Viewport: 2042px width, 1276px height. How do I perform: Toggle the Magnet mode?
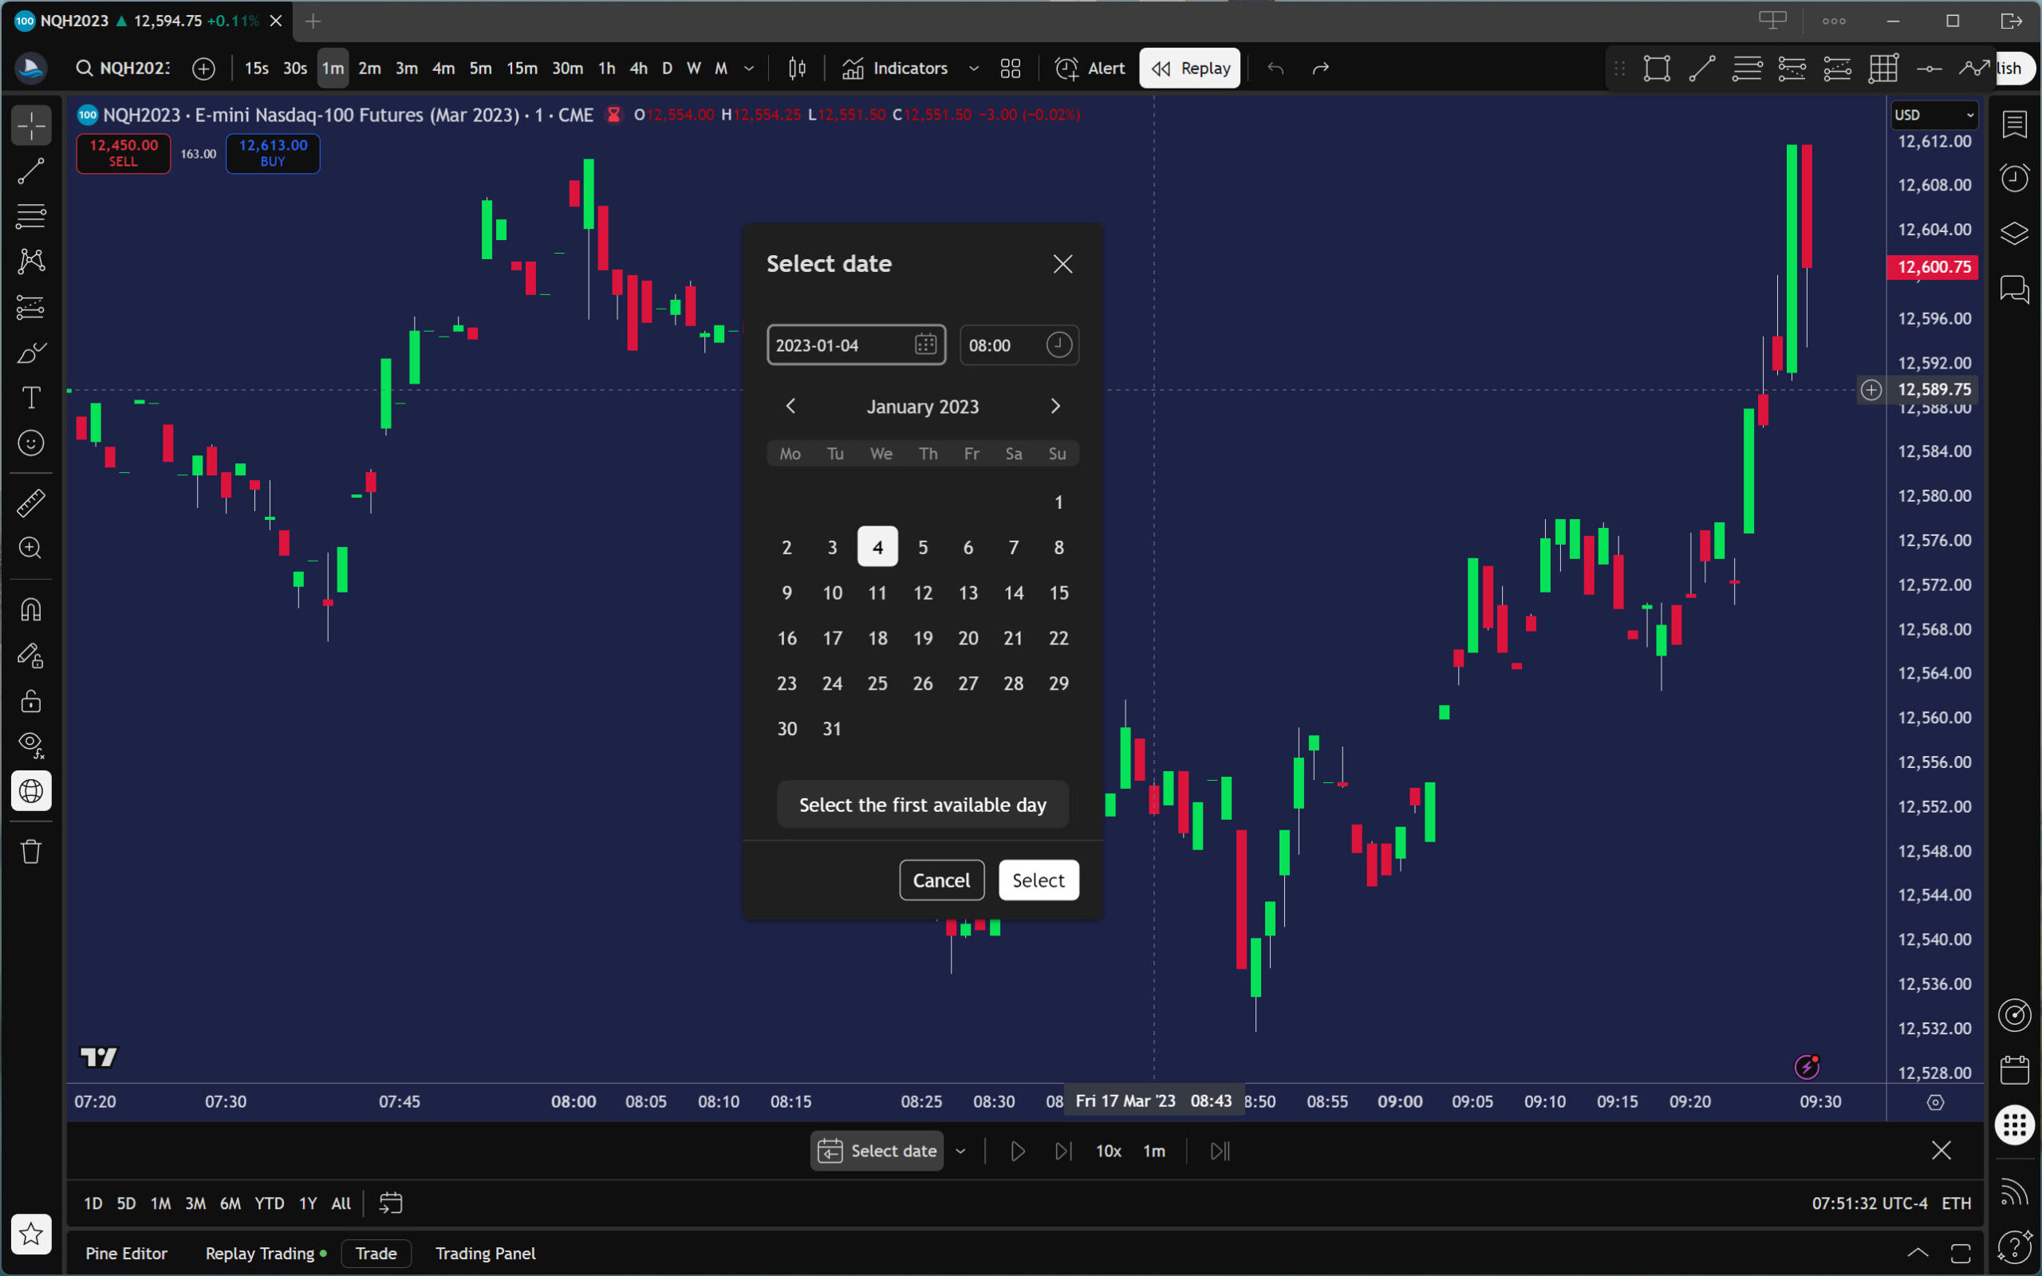click(31, 610)
